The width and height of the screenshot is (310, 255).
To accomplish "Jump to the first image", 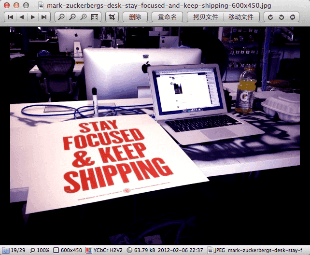I will coord(11,17).
